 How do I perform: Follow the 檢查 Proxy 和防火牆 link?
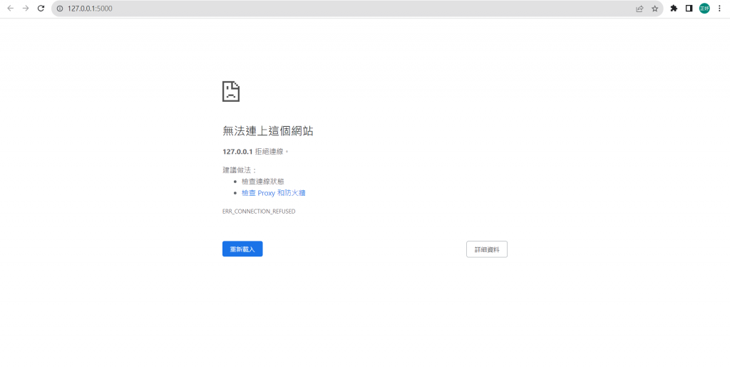273,192
